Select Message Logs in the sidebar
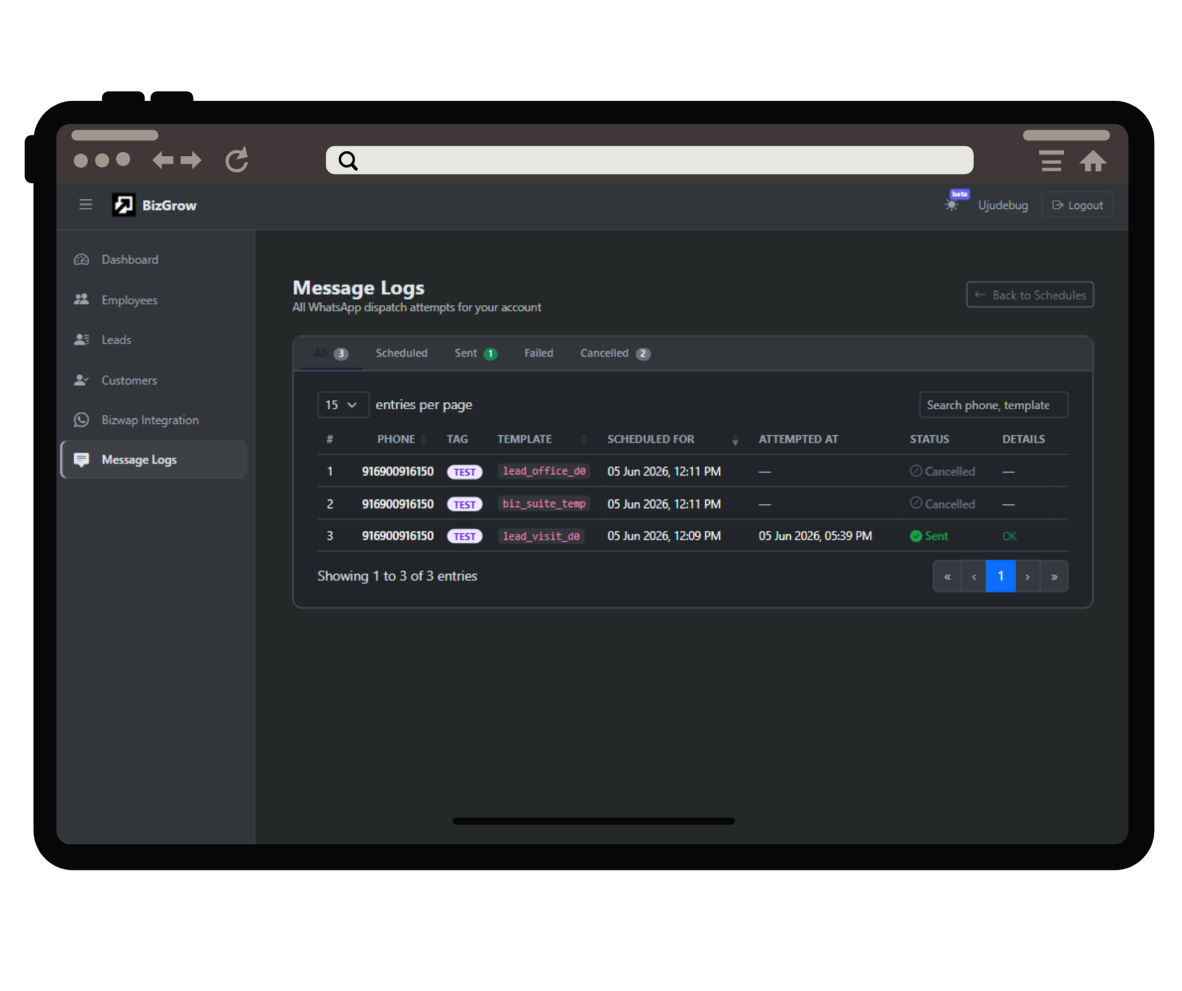Image resolution: width=1182 pixels, height=991 pixels. [x=154, y=460]
